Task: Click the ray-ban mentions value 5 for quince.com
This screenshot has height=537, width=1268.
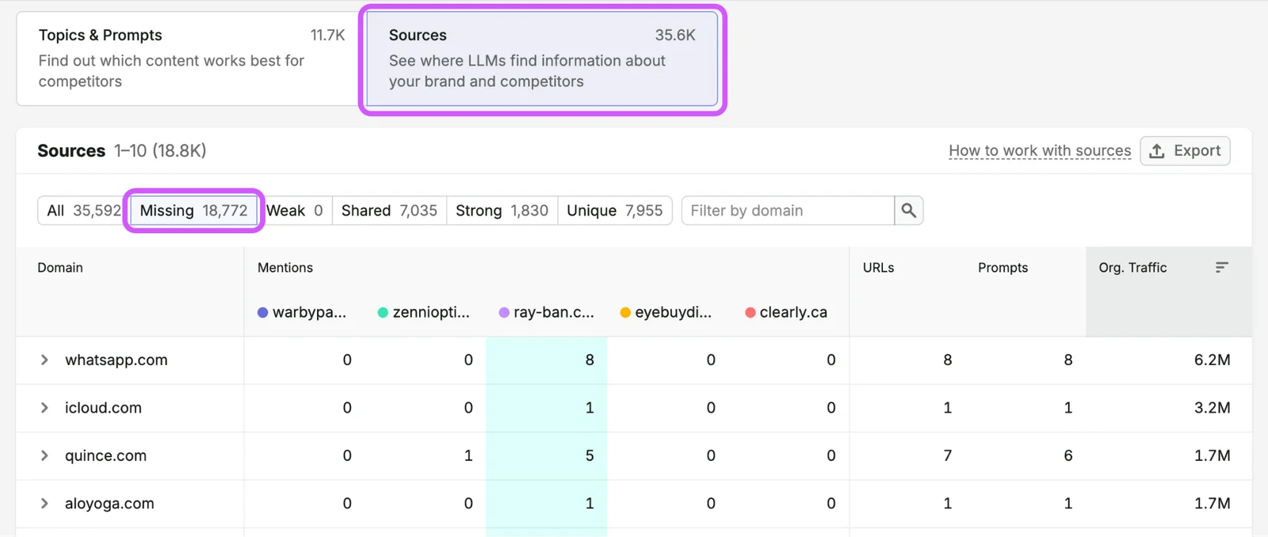Action: point(590,455)
